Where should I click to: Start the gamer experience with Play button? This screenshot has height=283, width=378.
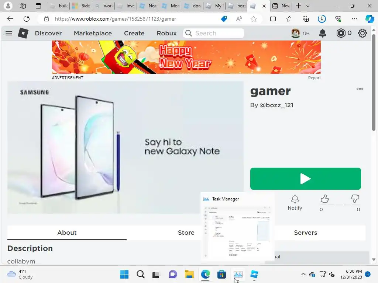[305, 179]
